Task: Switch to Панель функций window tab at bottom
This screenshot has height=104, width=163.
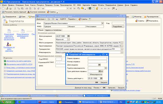Action: 14,96
